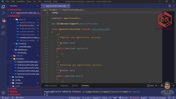The width and height of the screenshot is (176, 99).
Task: Add a new terminal with plus icon
Action: click(x=156, y=86)
